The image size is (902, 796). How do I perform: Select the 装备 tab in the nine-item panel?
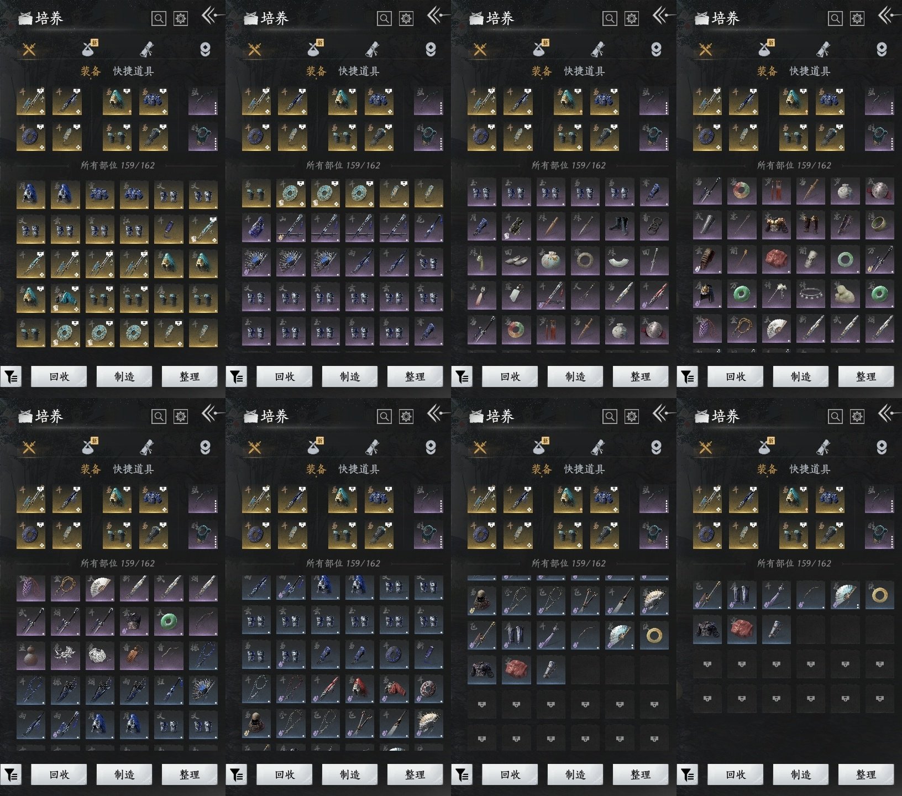(767, 469)
